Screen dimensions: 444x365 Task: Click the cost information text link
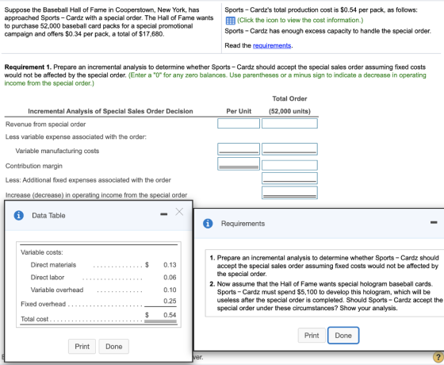[x=300, y=20]
